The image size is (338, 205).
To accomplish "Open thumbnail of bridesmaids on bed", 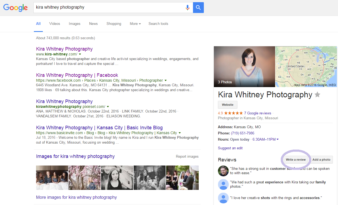I will click(x=52, y=178).
